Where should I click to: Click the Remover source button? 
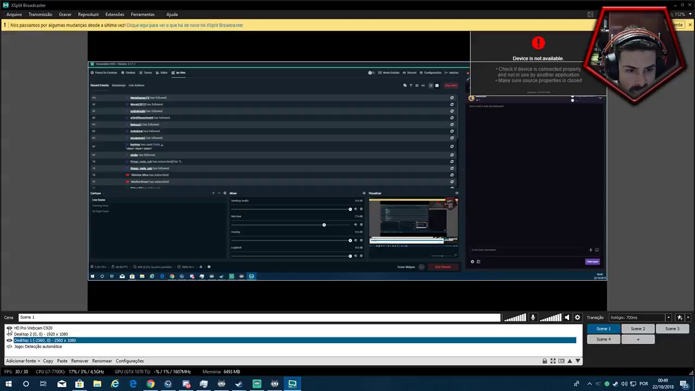point(79,361)
